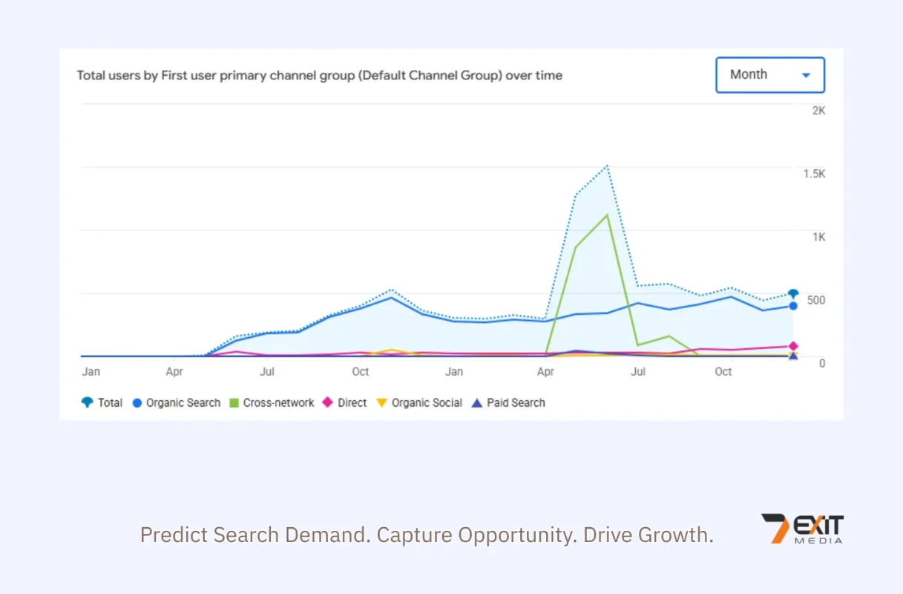Toggle the Paid Search series label
This screenshot has height=594, width=903.
pyautogui.click(x=516, y=402)
